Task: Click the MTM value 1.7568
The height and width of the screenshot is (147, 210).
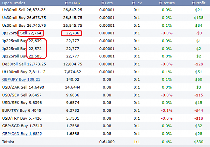Action: tap(73, 126)
